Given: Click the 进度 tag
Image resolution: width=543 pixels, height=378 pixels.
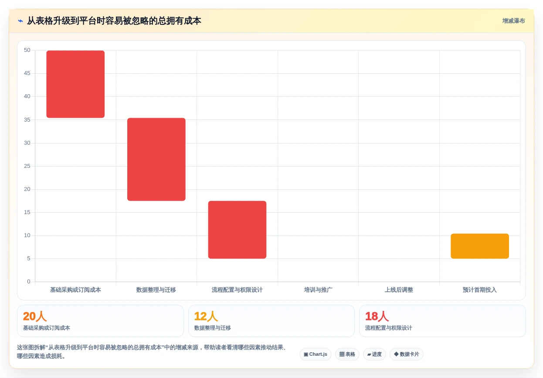Looking at the screenshot, I should pyautogui.click(x=374, y=354).
